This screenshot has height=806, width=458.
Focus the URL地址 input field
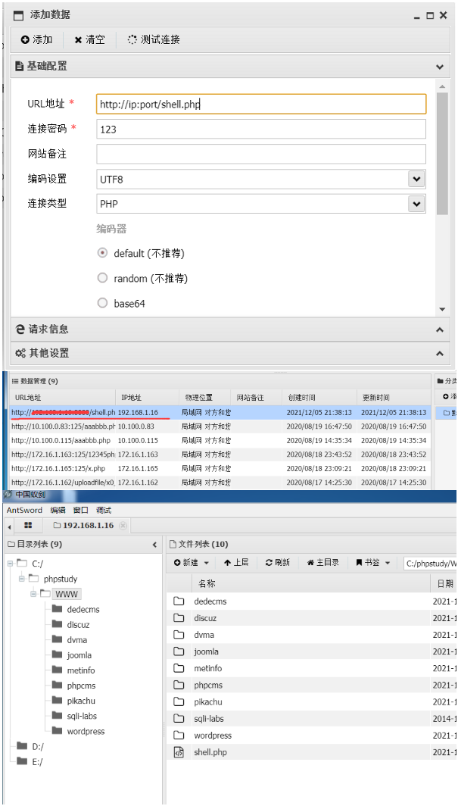[x=261, y=104]
